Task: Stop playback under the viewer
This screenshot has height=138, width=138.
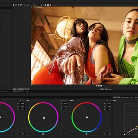Action: point(101,86)
